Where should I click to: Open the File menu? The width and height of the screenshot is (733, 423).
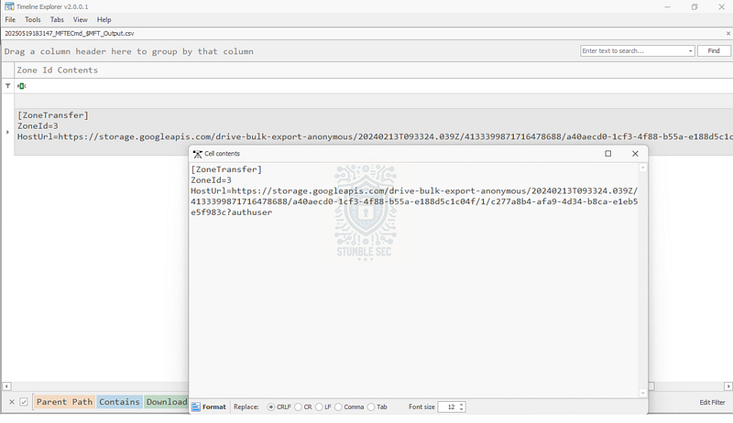point(10,19)
